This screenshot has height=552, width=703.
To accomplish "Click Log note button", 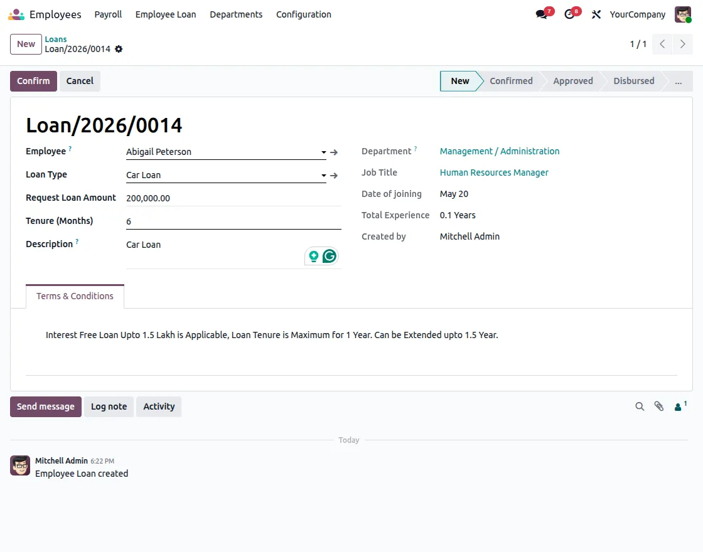I will [109, 406].
